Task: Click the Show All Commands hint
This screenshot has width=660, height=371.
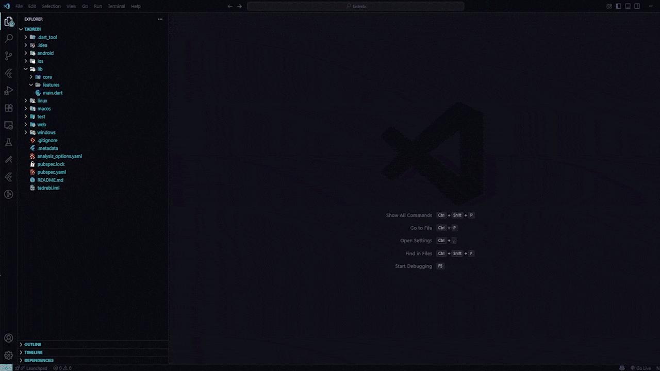Action: [409, 215]
